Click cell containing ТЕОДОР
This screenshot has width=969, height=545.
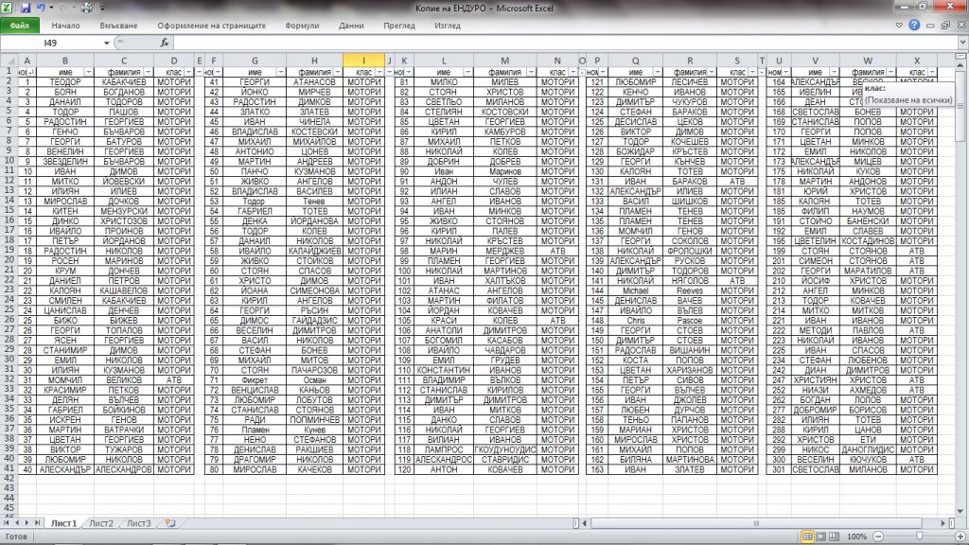[x=65, y=81]
